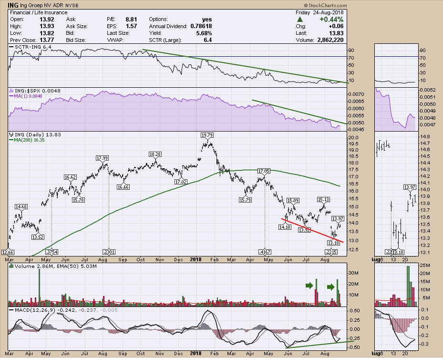
Task: Click the tallest volume spike near April 2017
Action: (39, 288)
